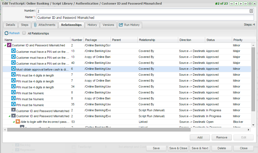The height and width of the screenshot is (153, 258).
Task: Go to previous test script
Action: pos(236,4)
